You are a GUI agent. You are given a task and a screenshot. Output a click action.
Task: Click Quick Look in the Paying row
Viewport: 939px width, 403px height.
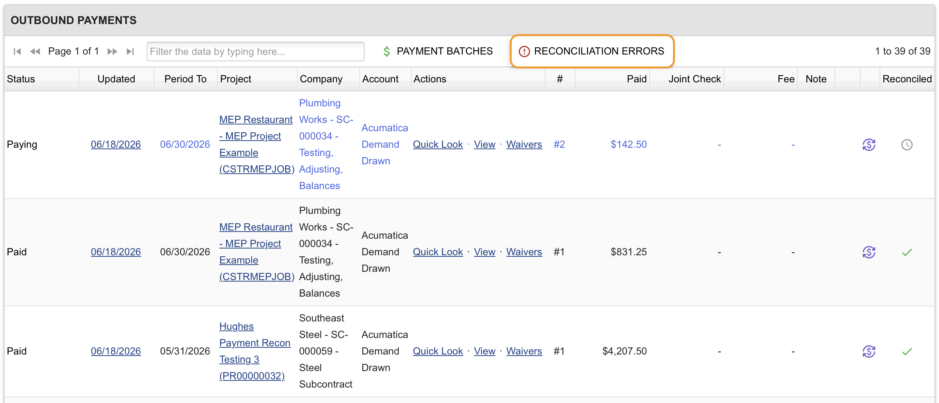point(438,144)
